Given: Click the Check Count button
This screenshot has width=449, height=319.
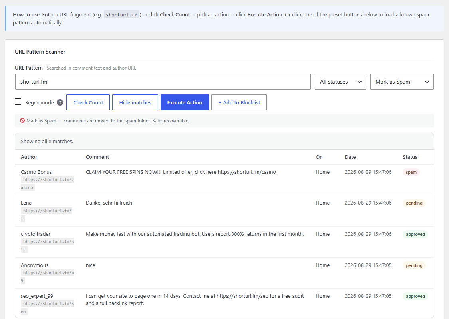Looking at the screenshot, I should pos(88,102).
